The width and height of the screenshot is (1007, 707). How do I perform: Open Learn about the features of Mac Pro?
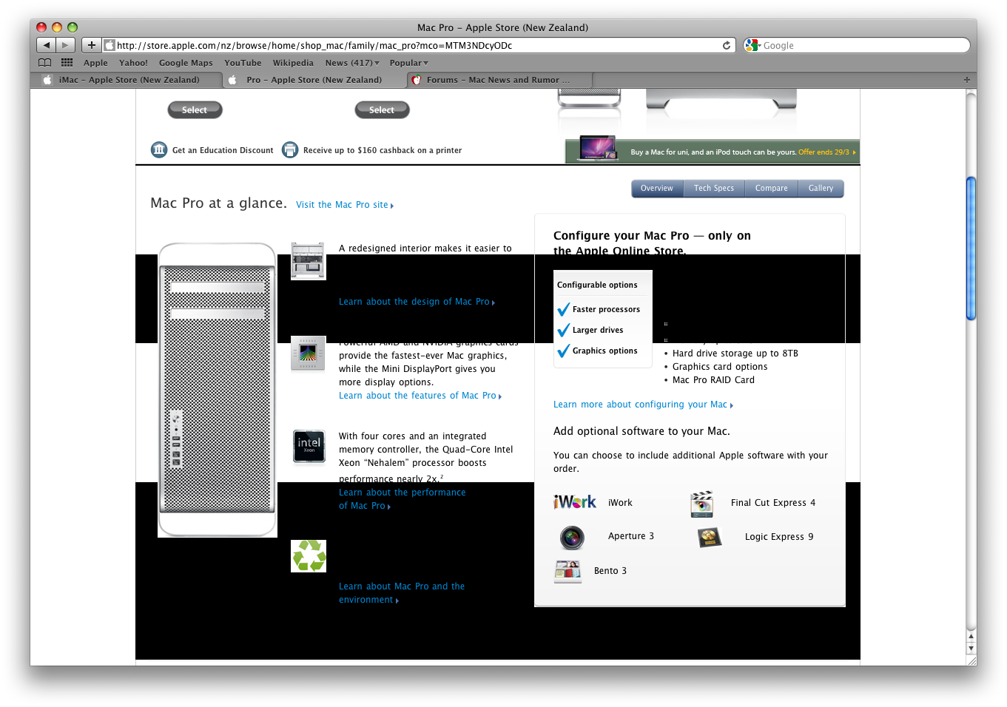click(420, 396)
